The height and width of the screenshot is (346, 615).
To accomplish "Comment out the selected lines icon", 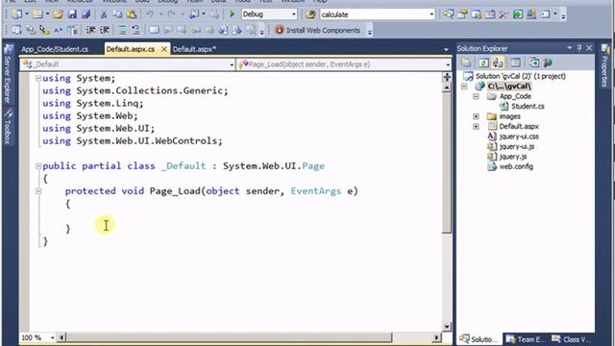I will [x=122, y=30].
